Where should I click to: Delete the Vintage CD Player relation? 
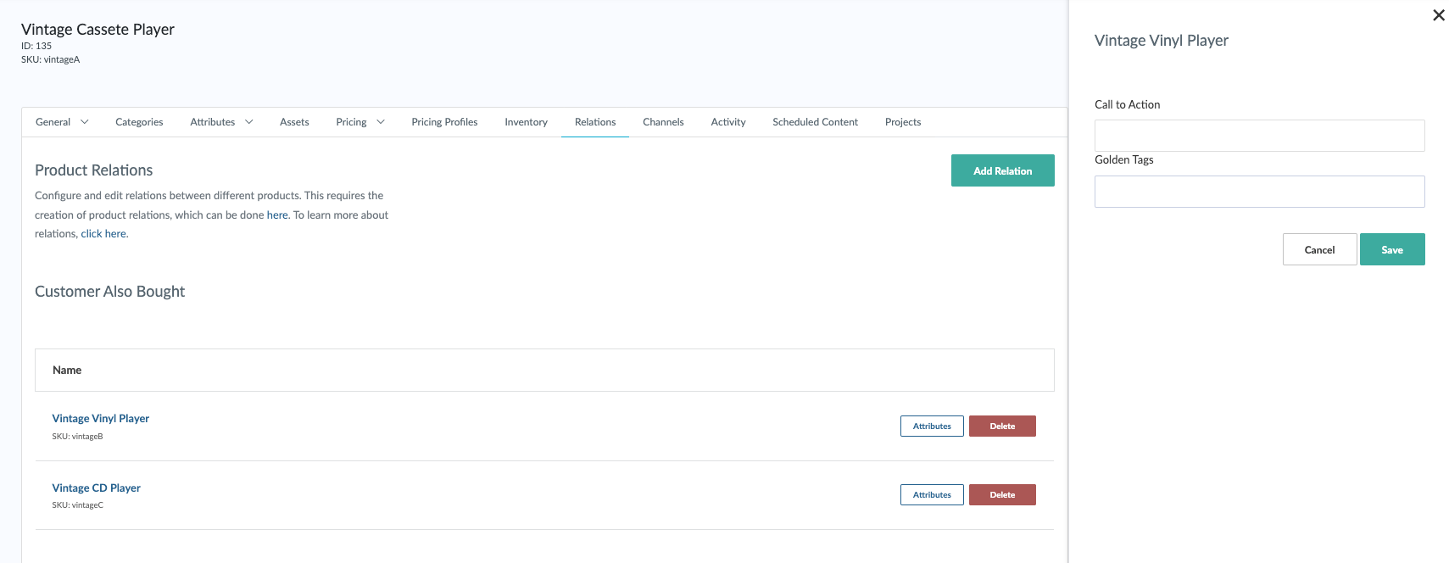pyautogui.click(x=1001, y=495)
